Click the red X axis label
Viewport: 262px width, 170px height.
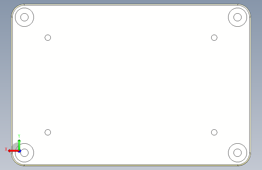coord(6,149)
